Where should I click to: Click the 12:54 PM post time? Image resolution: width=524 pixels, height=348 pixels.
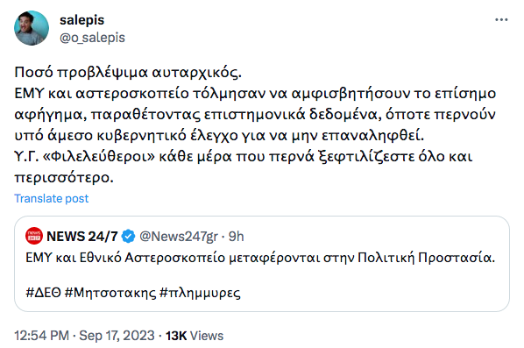pos(41,336)
